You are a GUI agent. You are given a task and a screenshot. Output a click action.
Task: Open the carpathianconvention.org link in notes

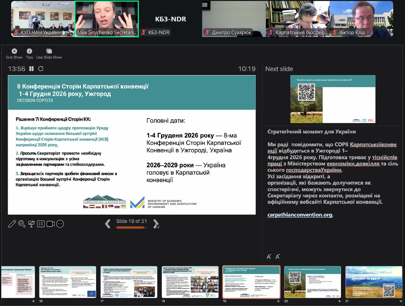click(x=300, y=215)
